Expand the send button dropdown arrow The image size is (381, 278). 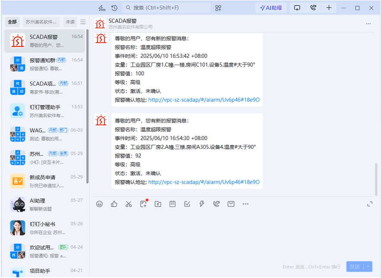click(x=368, y=266)
